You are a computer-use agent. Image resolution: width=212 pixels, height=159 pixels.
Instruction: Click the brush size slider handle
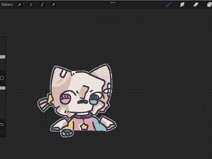pyautogui.click(x=3, y=57)
